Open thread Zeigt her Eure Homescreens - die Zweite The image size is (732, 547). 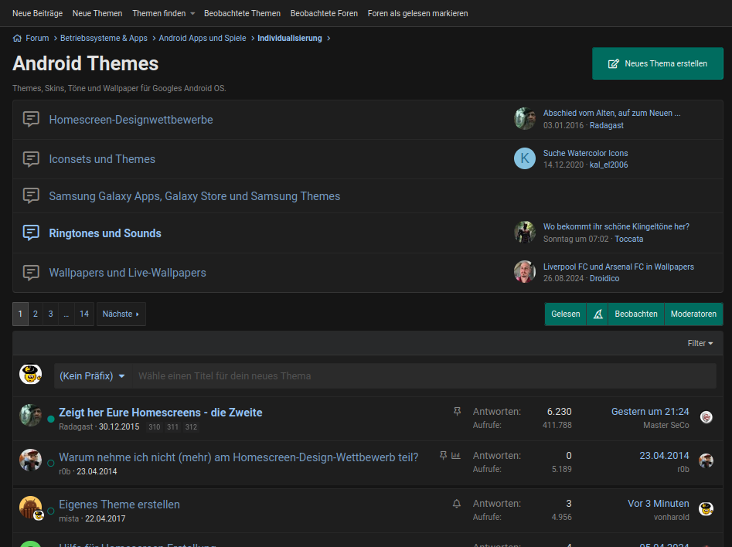point(161,413)
